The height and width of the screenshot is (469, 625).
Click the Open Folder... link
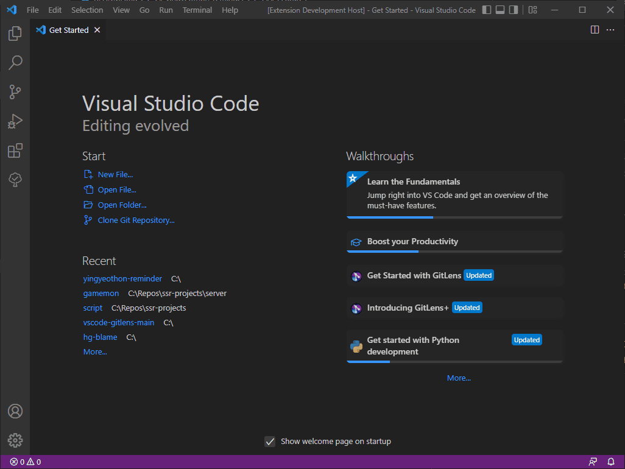click(122, 205)
